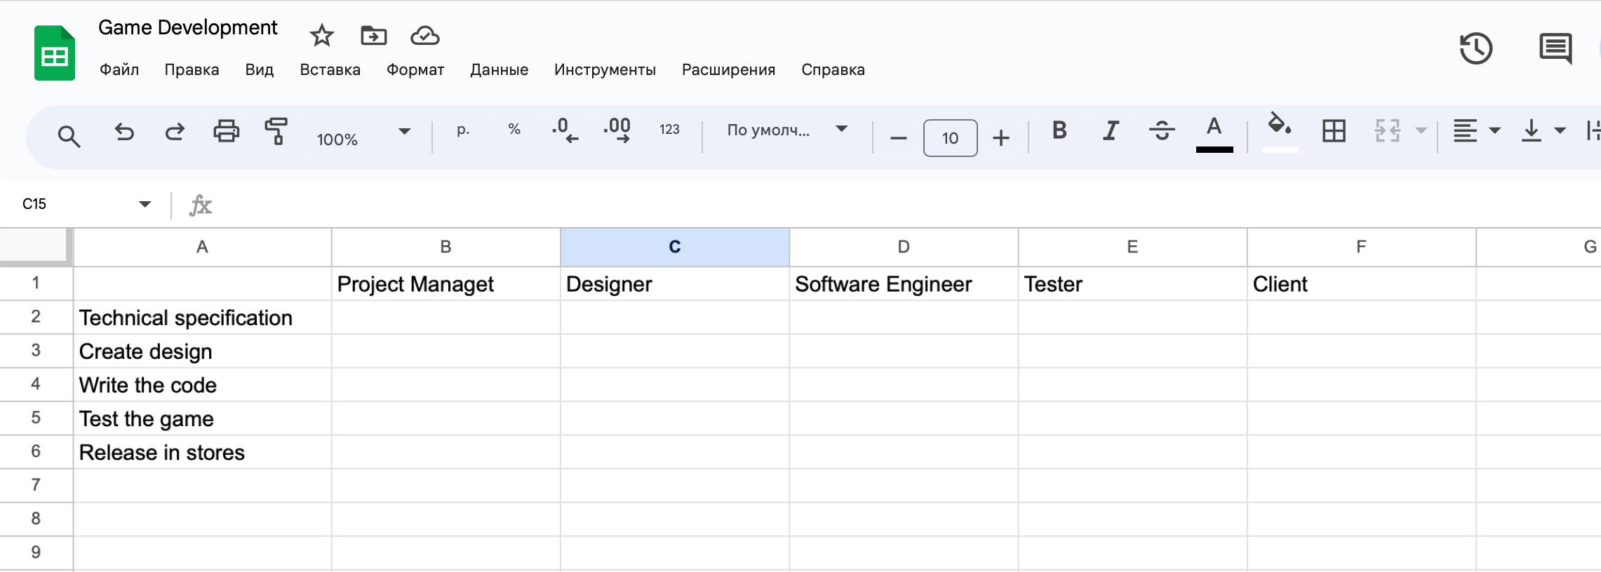Screen dimensions: 1601x572
Task: Format as percent
Action: click(514, 130)
